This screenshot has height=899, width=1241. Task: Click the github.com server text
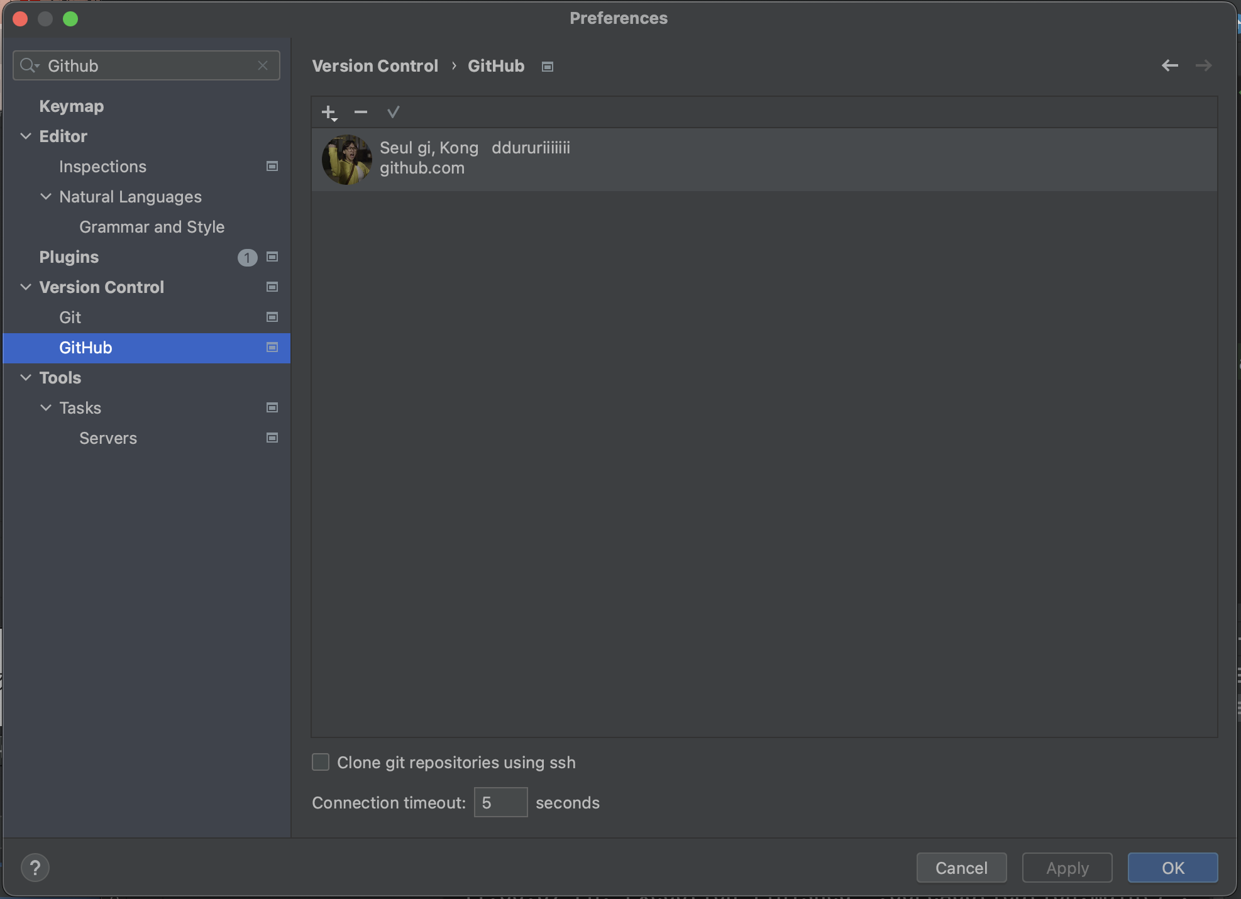point(422,168)
